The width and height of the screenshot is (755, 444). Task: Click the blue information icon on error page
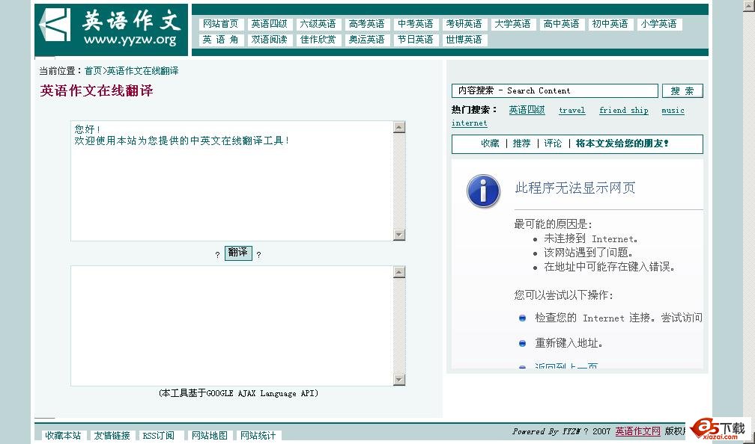483,191
